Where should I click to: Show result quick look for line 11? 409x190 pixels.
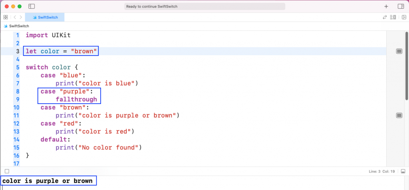click(x=399, y=115)
